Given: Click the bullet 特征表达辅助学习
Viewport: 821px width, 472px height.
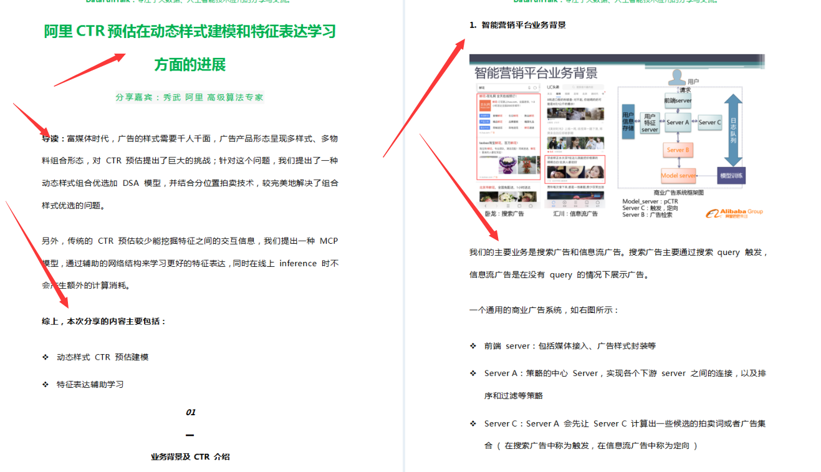Looking at the screenshot, I should [90, 384].
